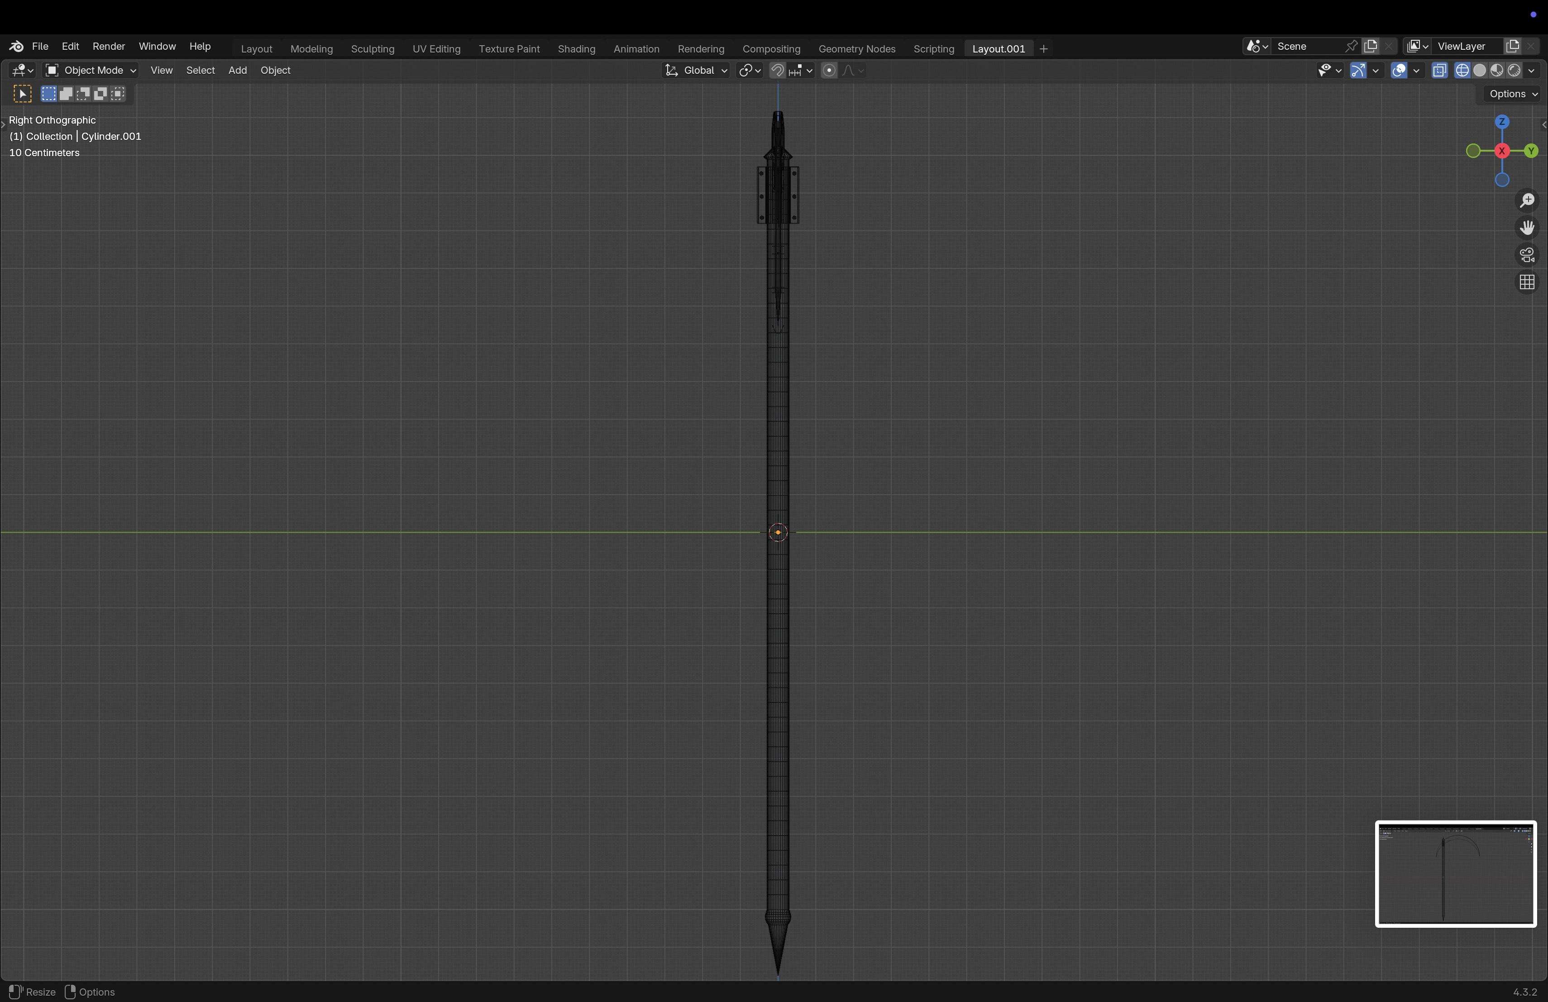
Task: Switch to the Shading workspace tab
Action: pos(576,49)
